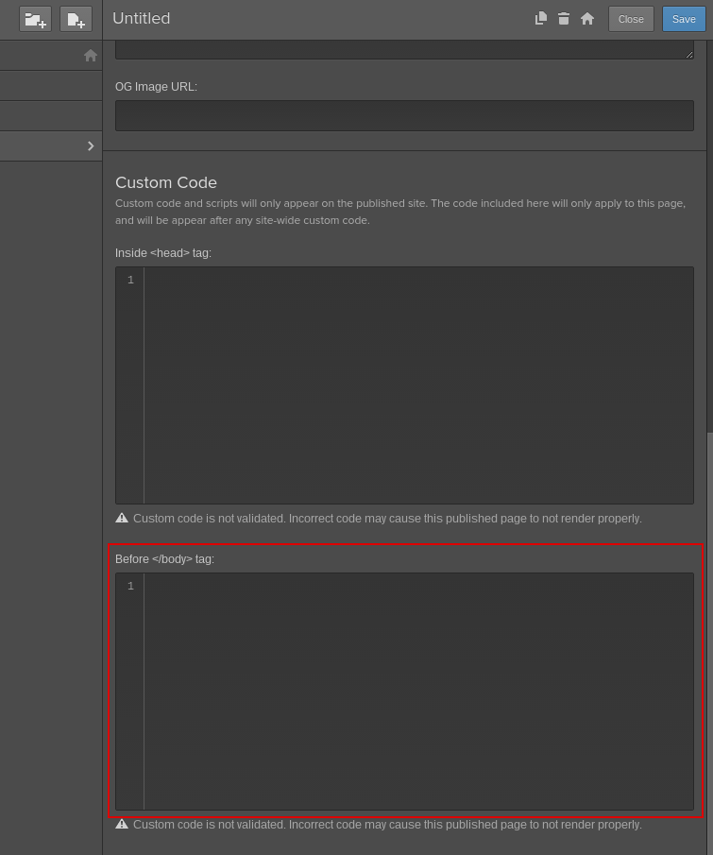Click the new folder icon
This screenshot has height=855, width=713.
[x=36, y=20]
